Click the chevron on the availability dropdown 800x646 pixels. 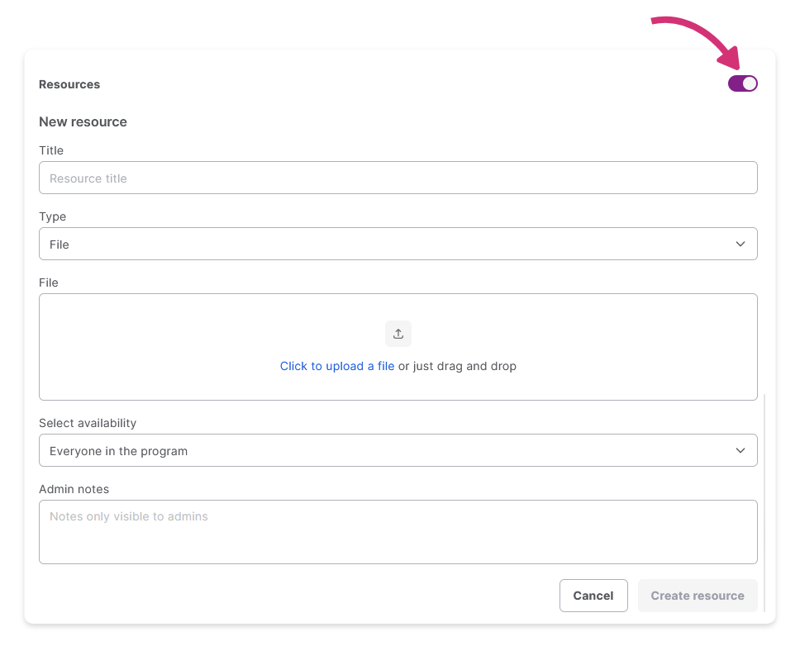point(740,450)
